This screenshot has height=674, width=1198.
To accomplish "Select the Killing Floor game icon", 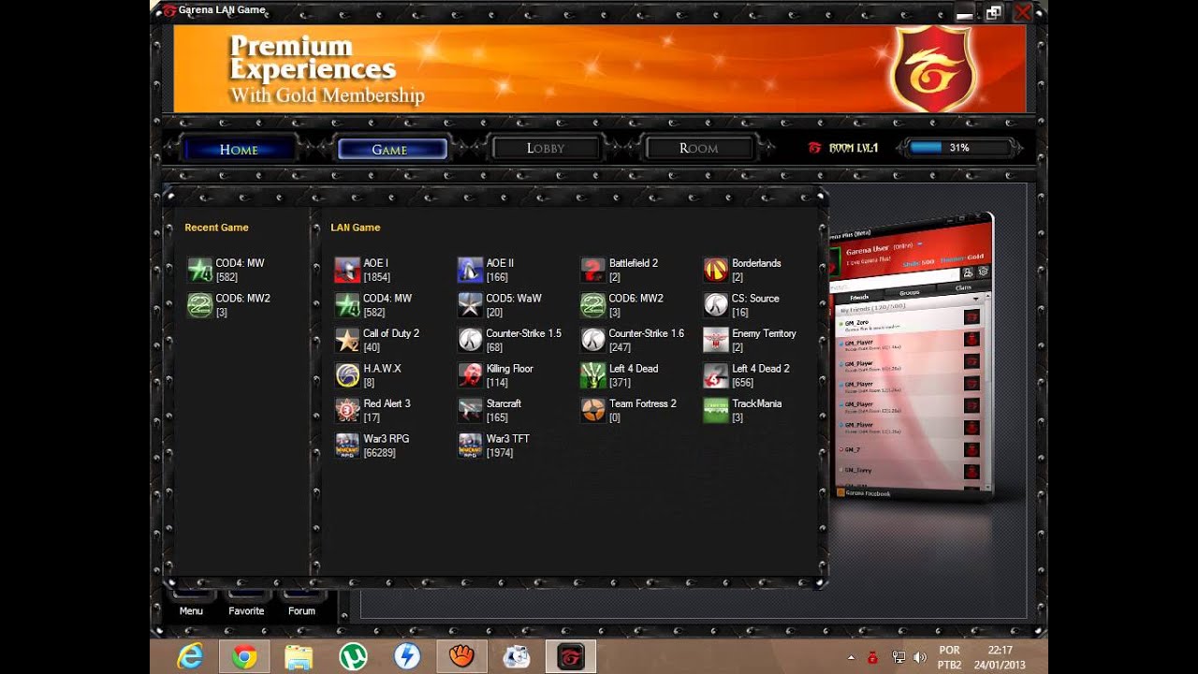I will (x=470, y=375).
